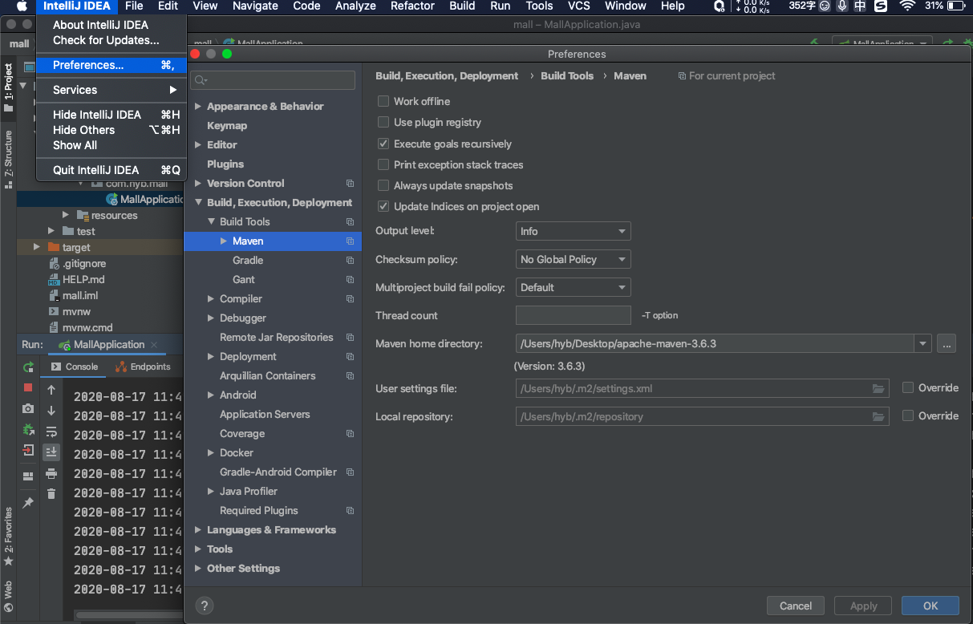Viewport: 973px width, 624px height.
Task: Open the Web tool window tab
Action: click(8, 595)
